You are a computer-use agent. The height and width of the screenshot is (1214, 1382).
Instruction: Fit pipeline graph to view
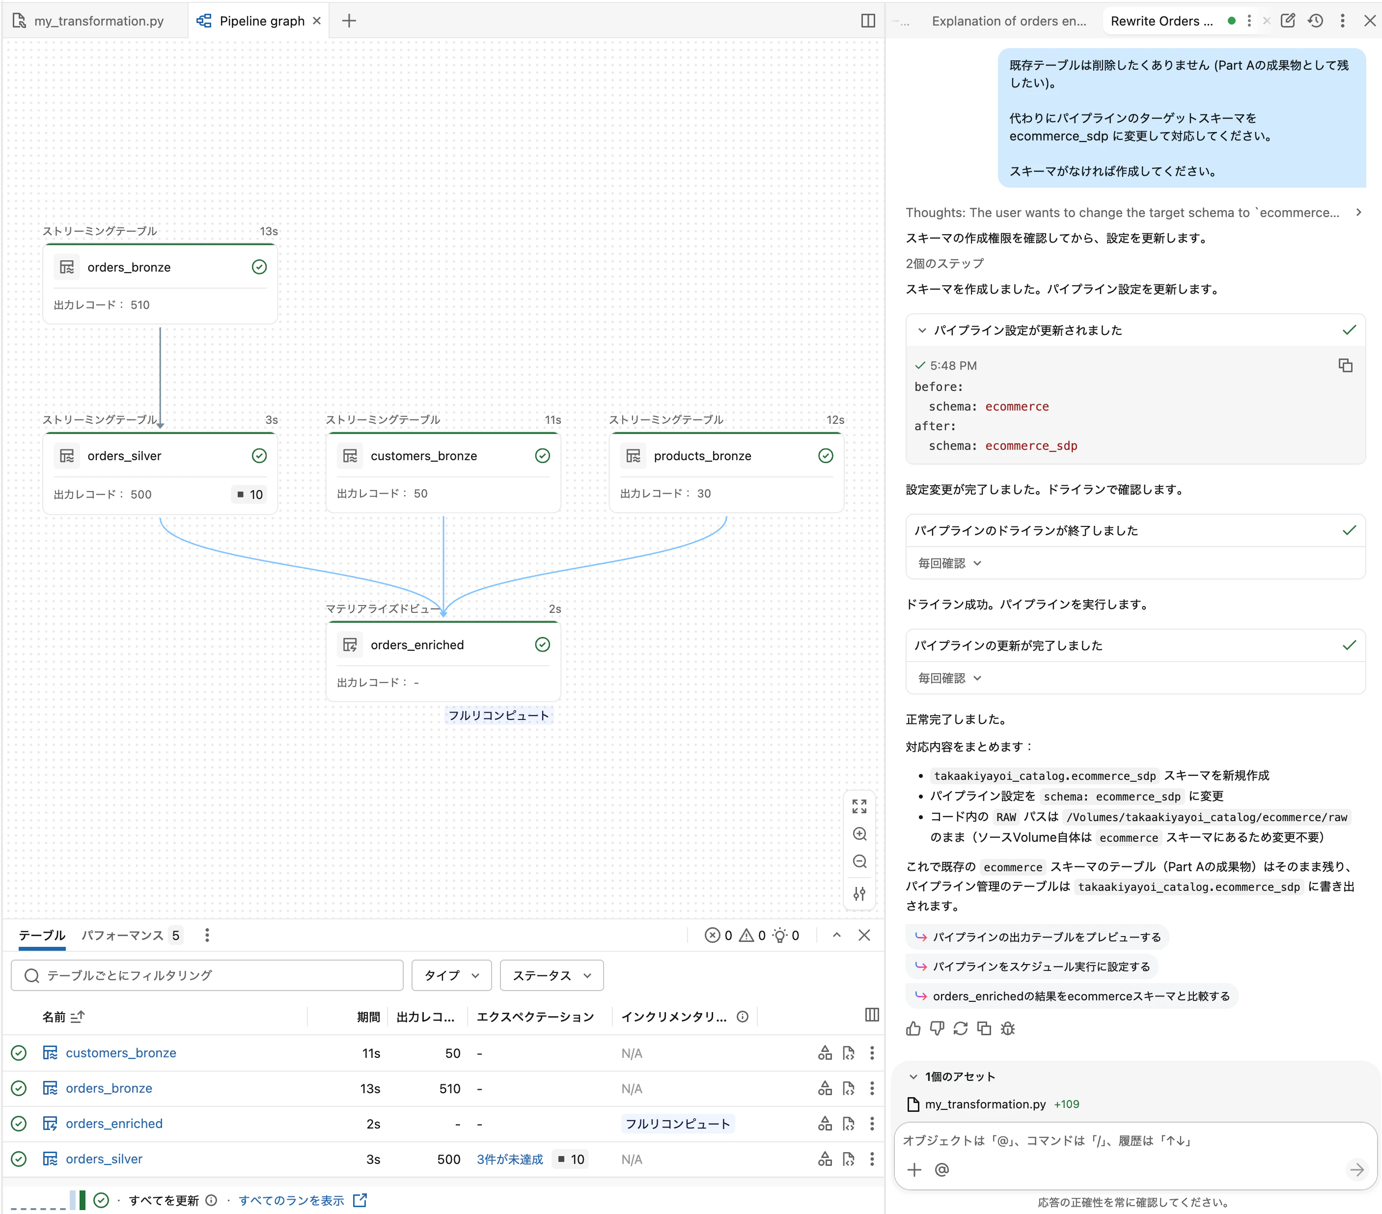click(859, 806)
